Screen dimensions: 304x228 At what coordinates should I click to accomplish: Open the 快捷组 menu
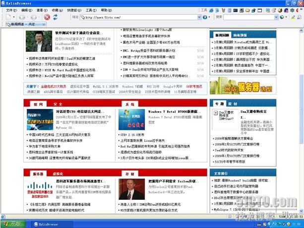(74, 10)
